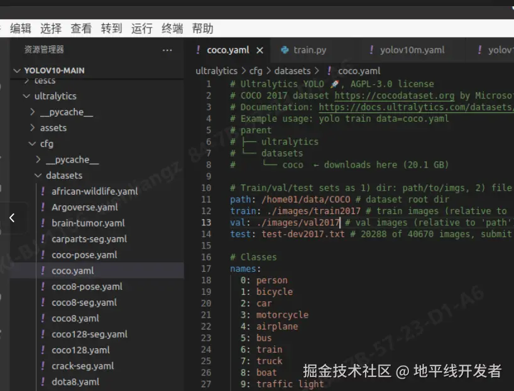The height and width of the screenshot is (391, 514).
Task: Click the YAML icon beside brain-tumor.yaml
Action: pos(43,223)
